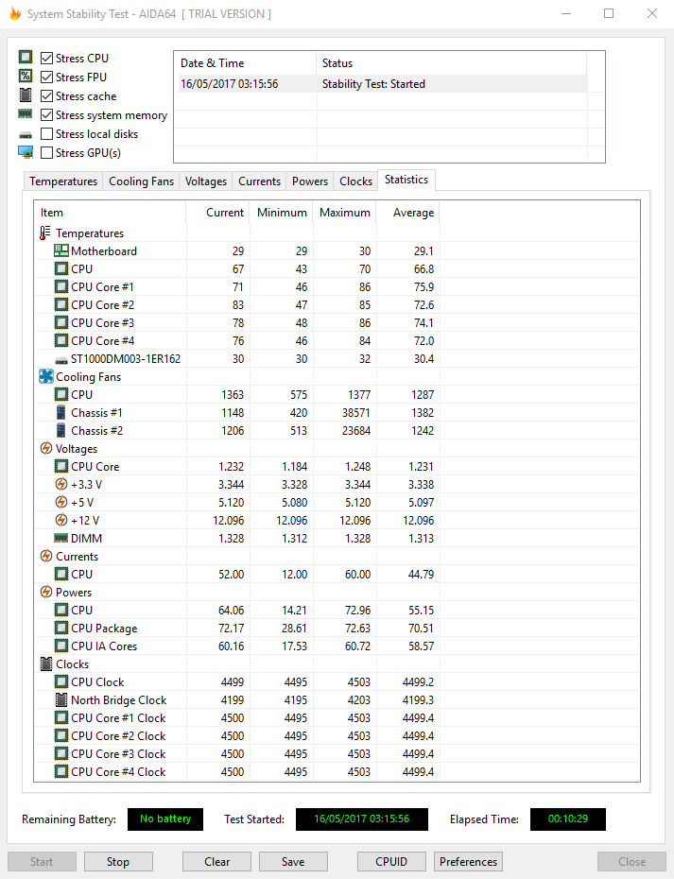Click the Maximum column header
This screenshot has width=674, height=879.
(344, 213)
